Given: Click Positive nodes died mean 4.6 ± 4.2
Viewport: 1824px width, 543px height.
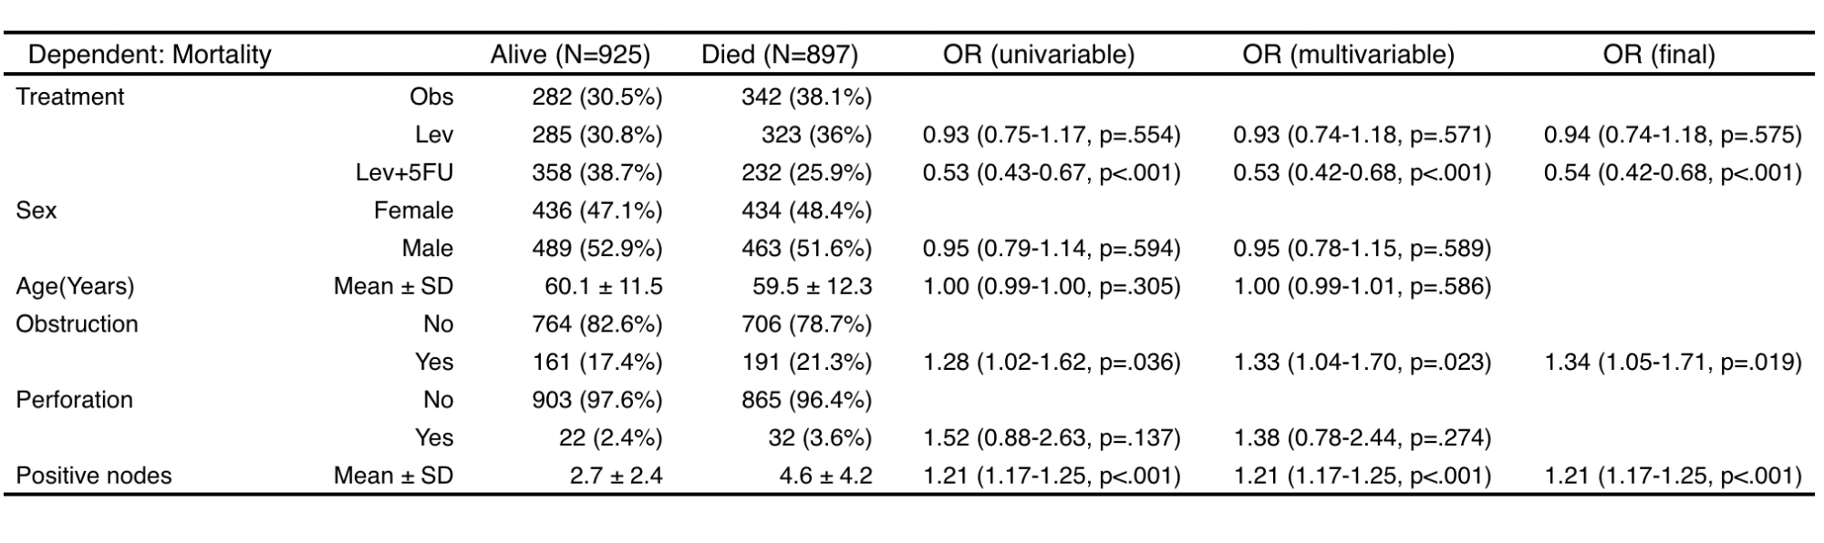Looking at the screenshot, I should [x=825, y=476].
